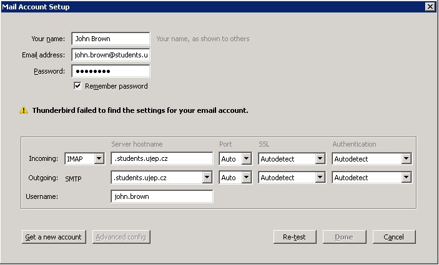
Task: Edit the Incoming server hostname field
Action: pos(161,159)
